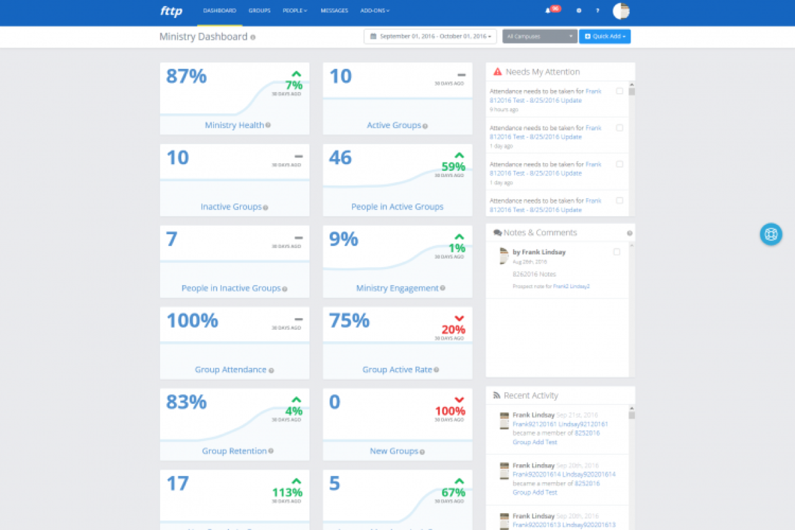795x530 pixels.
Task: Open the user avatar in top right
Action: (621, 11)
